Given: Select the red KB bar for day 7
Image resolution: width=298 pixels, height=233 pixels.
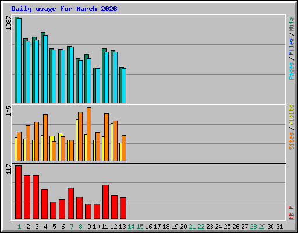Looking at the screenshot, I should (71, 203).
